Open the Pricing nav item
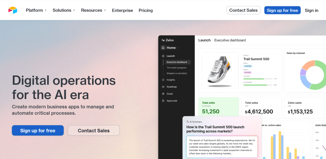 click(146, 10)
